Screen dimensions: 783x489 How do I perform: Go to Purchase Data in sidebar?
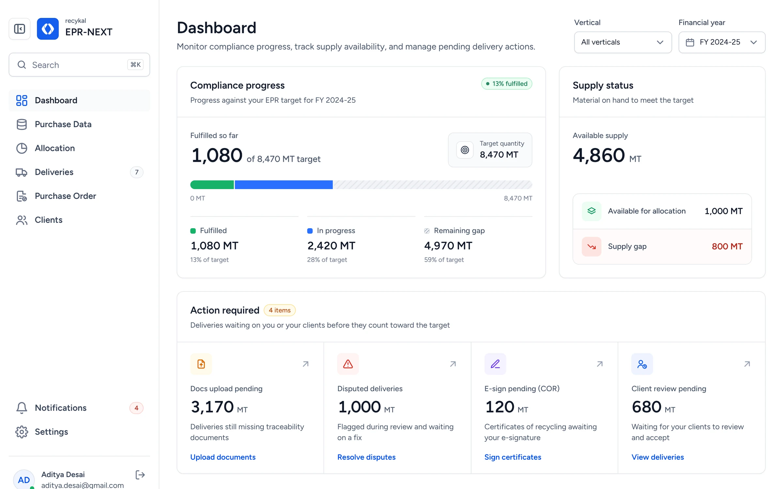pyautogui.click(x=79, y=124)
